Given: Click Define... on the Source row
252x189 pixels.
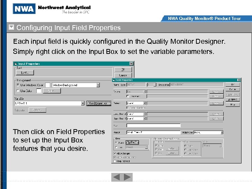Looking at the screenshot, I should coord(216,92).
